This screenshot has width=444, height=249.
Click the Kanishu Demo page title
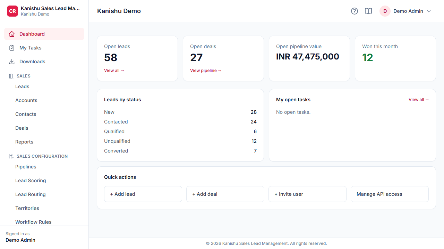click(x=119, y=11)
